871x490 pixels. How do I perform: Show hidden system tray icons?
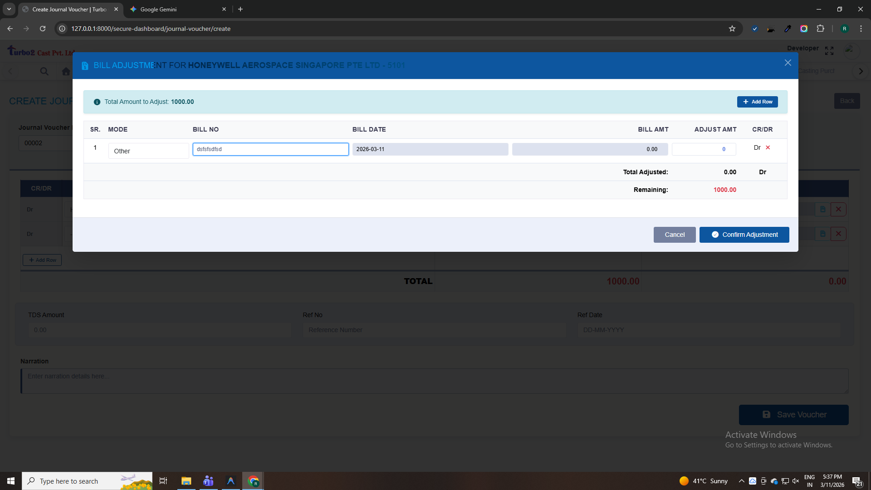[x=741, y=481]
